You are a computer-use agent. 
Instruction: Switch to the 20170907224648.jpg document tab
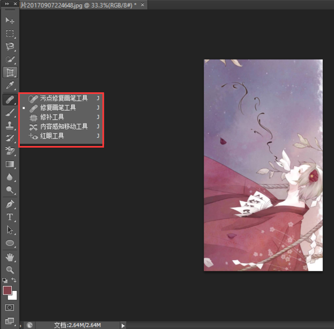tap(78, 5)
